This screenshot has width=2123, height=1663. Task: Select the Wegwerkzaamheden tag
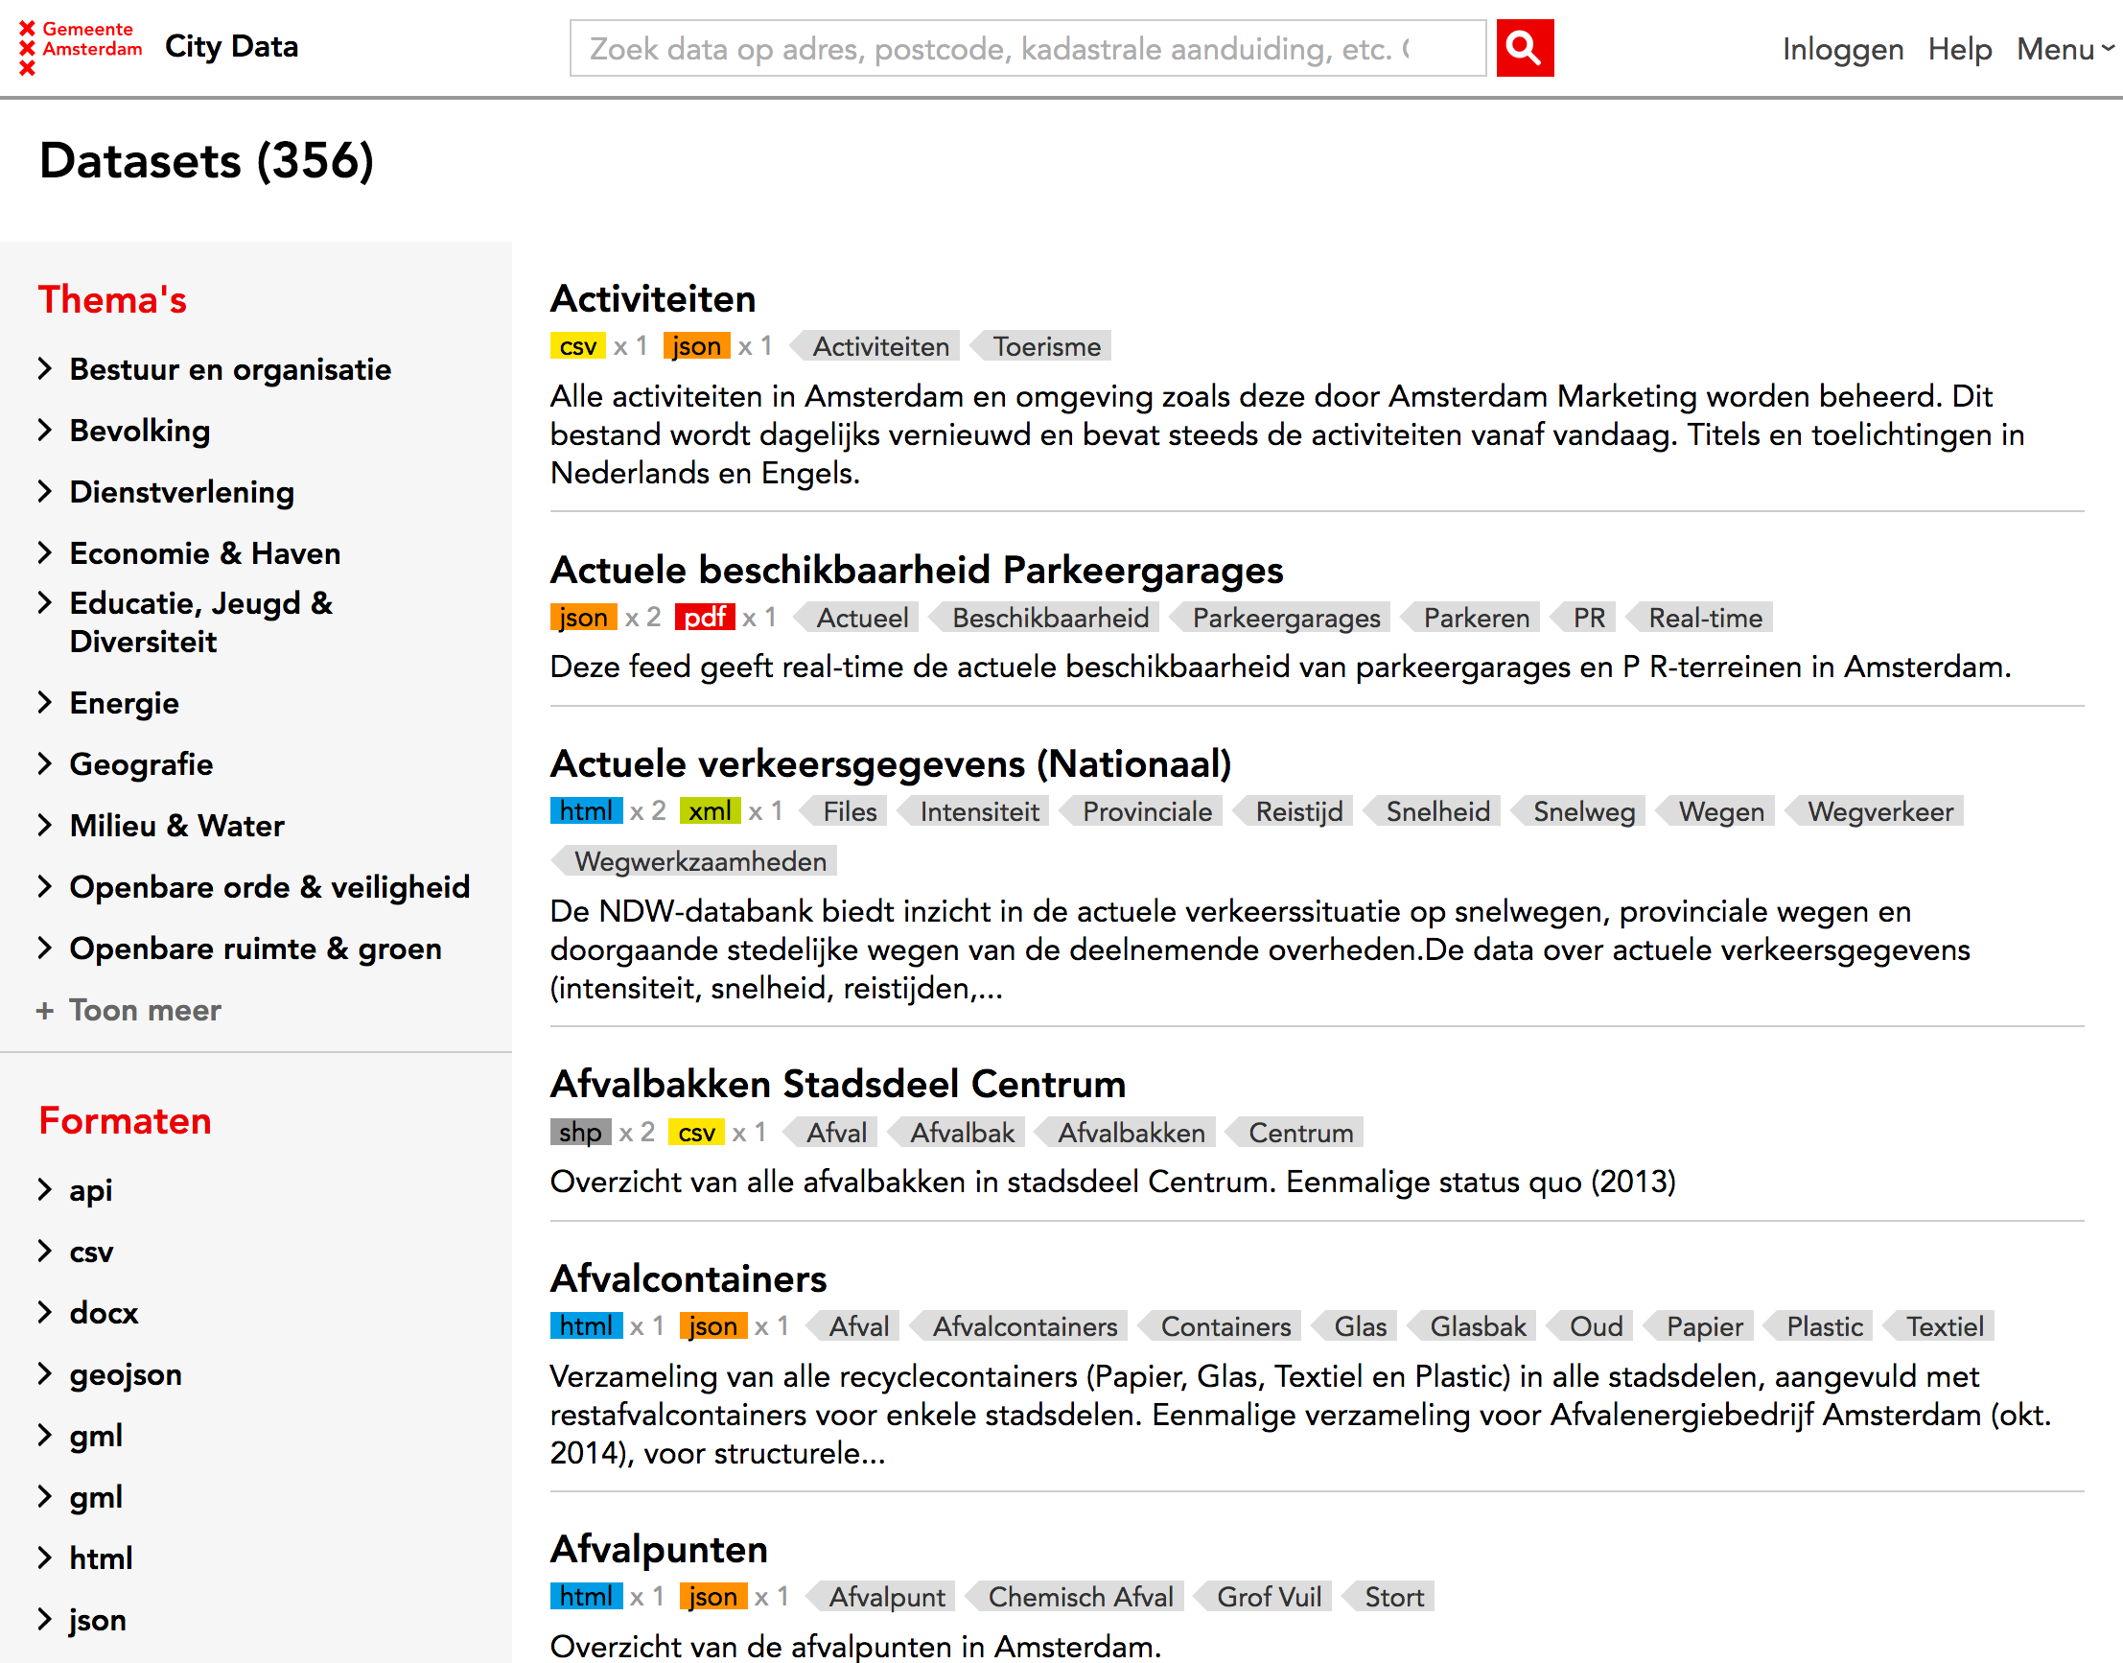694,860
